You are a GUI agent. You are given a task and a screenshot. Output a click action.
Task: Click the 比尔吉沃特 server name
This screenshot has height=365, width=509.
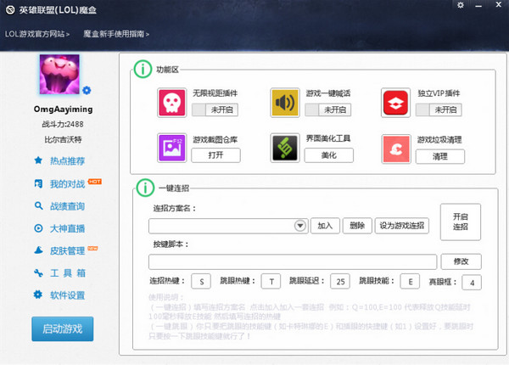63,140
